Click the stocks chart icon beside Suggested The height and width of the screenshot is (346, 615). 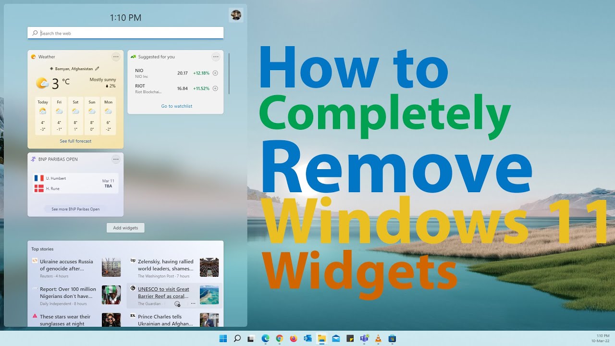click(133, 57)
